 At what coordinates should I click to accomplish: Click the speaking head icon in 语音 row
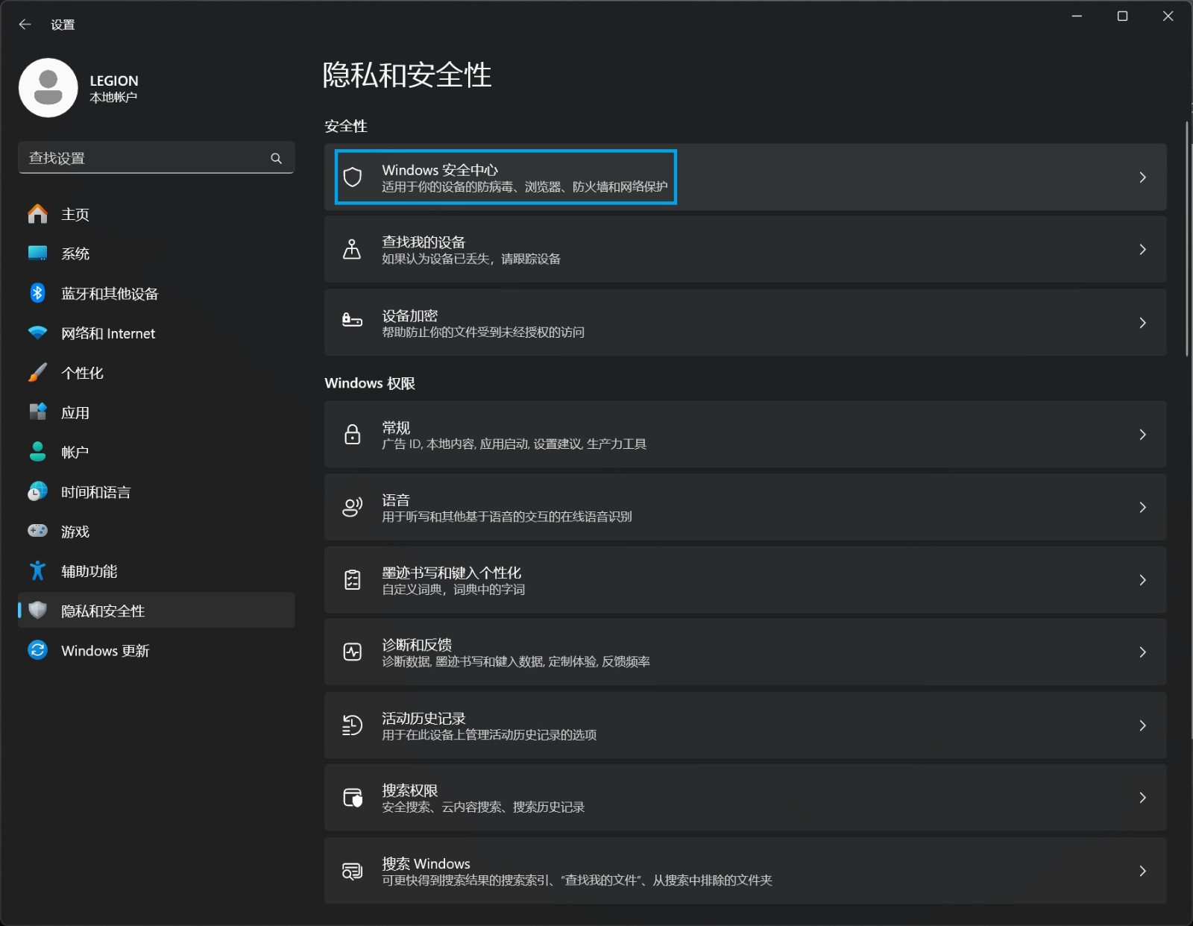pos(352,507)
